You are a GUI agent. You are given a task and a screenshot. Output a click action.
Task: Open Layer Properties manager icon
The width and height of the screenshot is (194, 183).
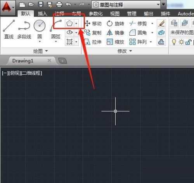(174, 23)
